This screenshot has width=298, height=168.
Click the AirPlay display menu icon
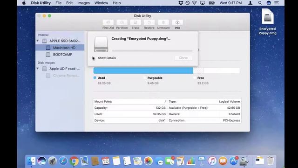(x=203, y=3)
